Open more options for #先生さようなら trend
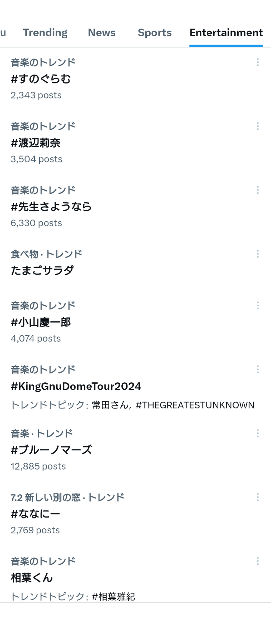 257,190
